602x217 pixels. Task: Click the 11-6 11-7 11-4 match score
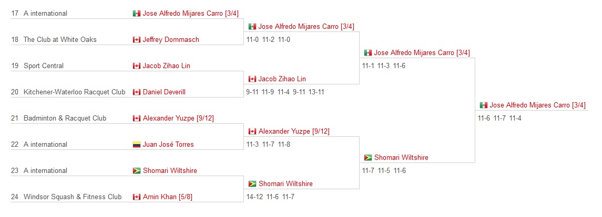(499, 118)
